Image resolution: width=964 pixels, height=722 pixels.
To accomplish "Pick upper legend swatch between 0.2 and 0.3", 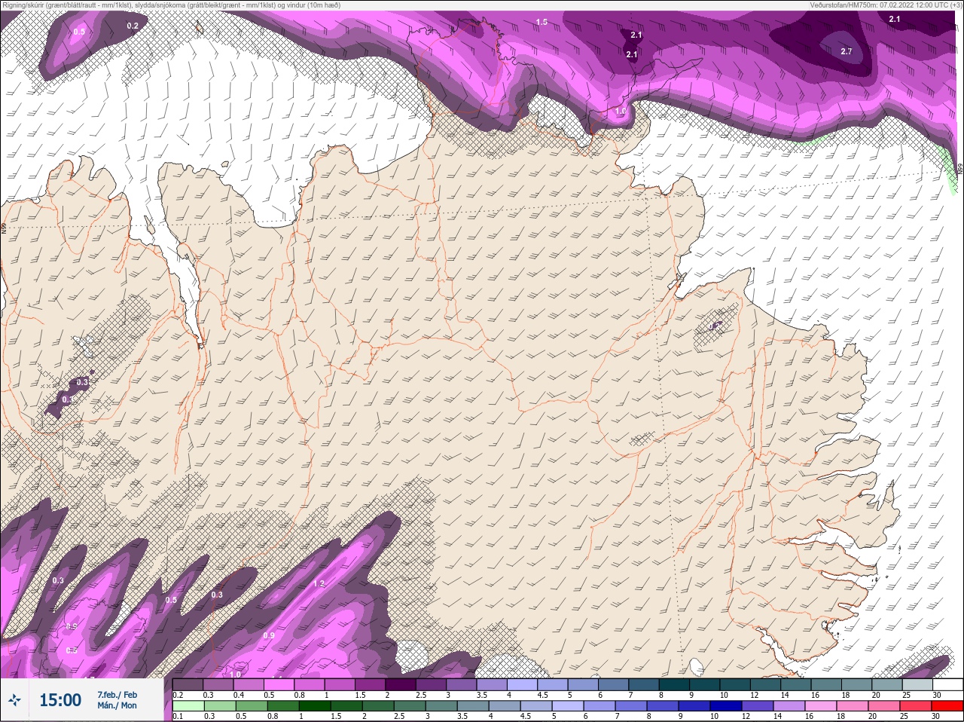I will pyautogui.click(x=188, y=685).
